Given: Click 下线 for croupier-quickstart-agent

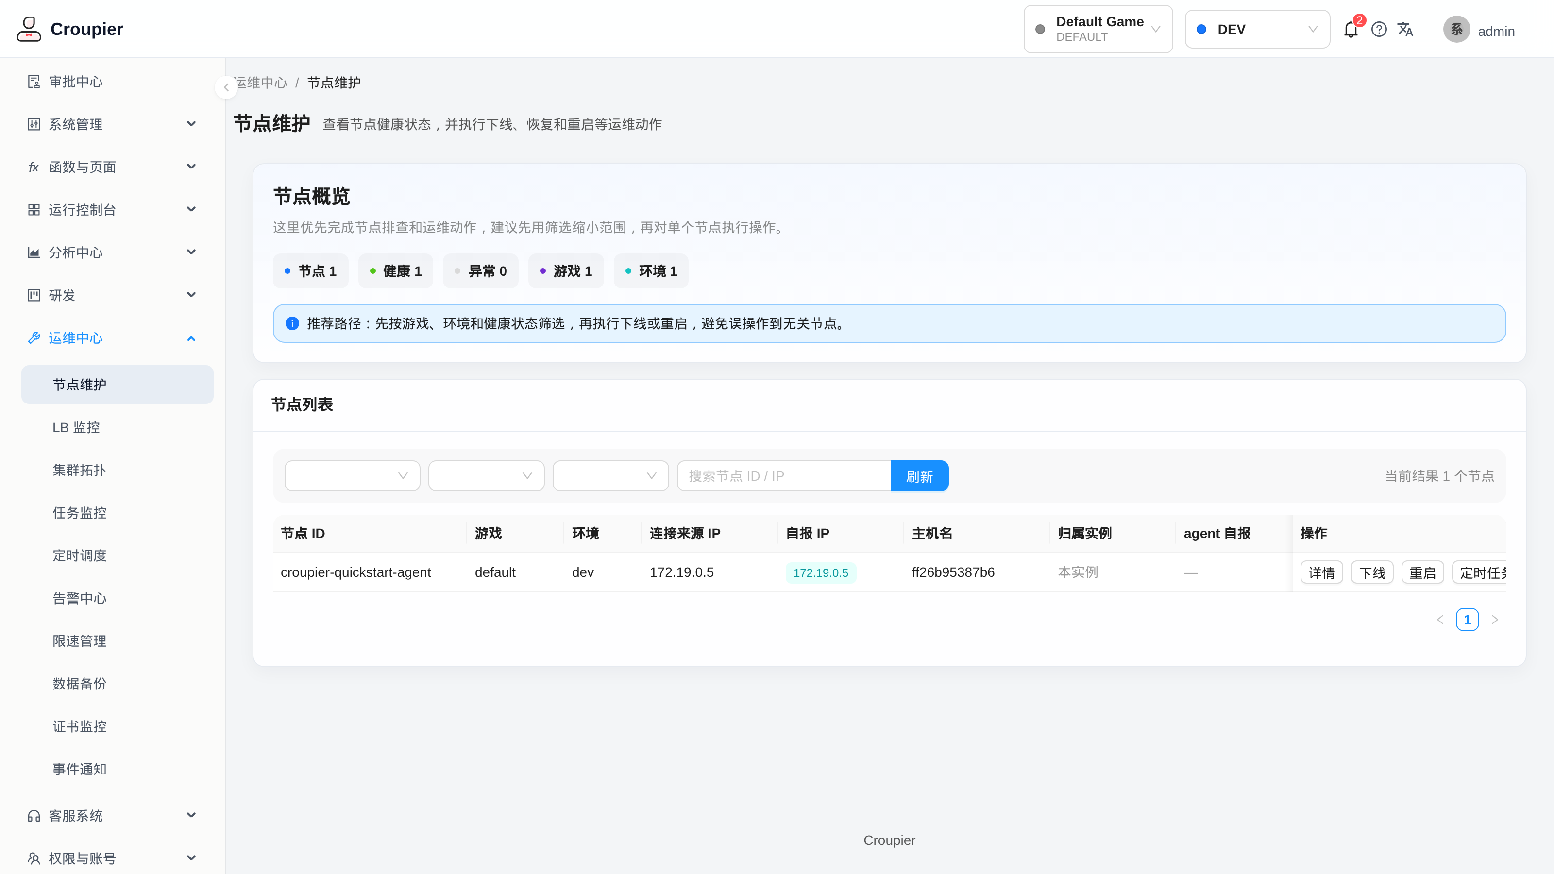Looking at the screenshot, I should (1372, 572).
